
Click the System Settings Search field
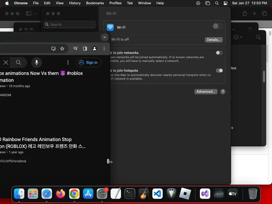click(69, 24)
